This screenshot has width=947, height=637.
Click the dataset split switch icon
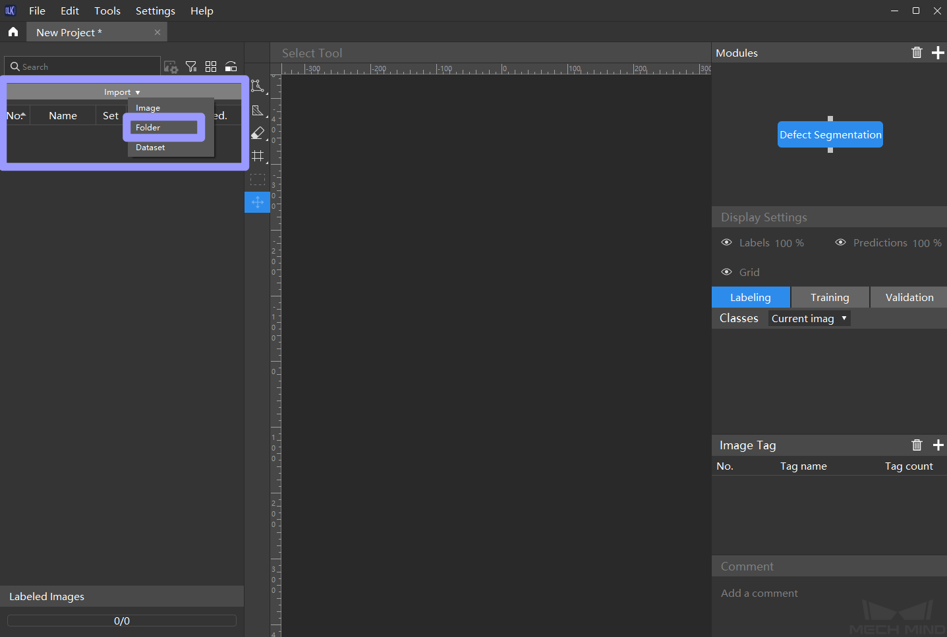pos(231,67)
